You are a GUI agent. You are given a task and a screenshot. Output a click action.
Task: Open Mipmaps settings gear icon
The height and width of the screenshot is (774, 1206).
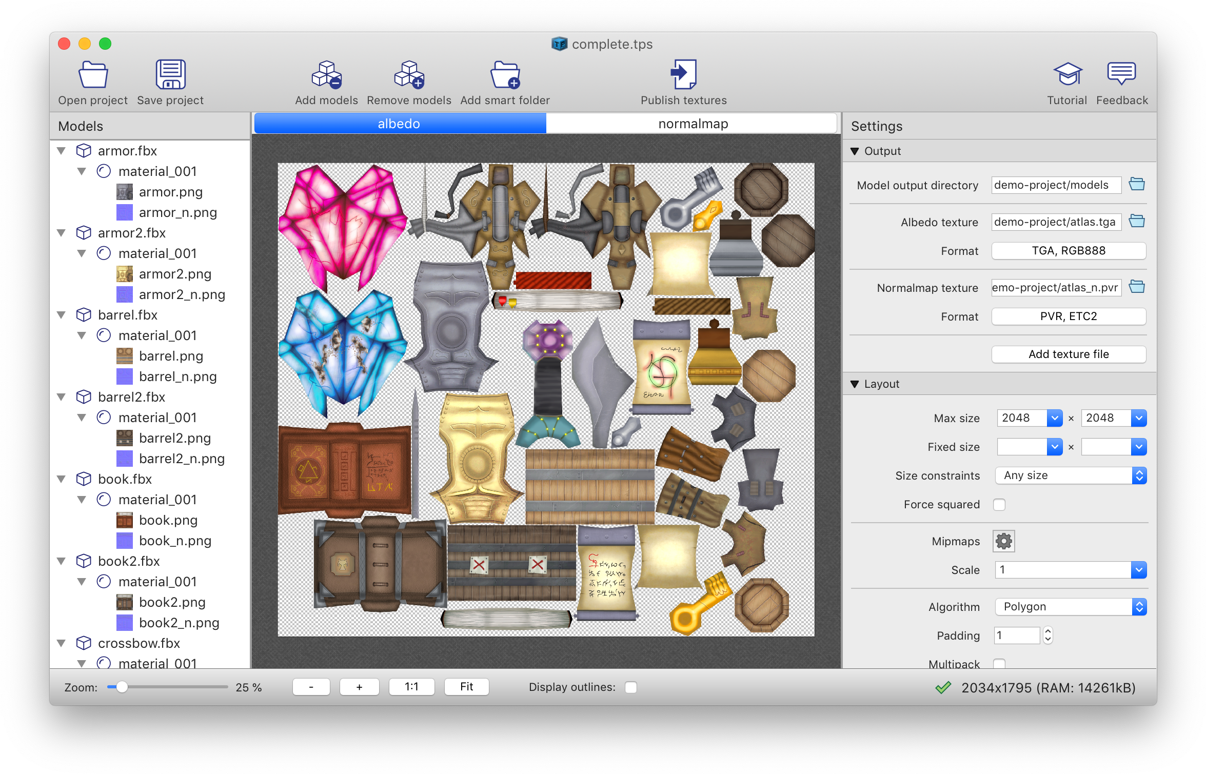(x=1003, y=541)
